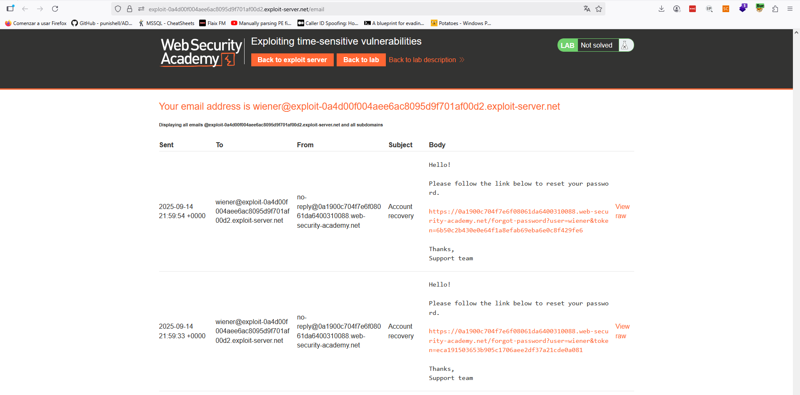Open site permissions icon in address bar
Screen dimensions: 800x395
point(141,9)
